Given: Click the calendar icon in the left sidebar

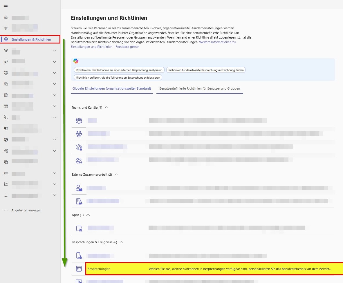Looking at the screenshot, I should [x=6, y=106].
